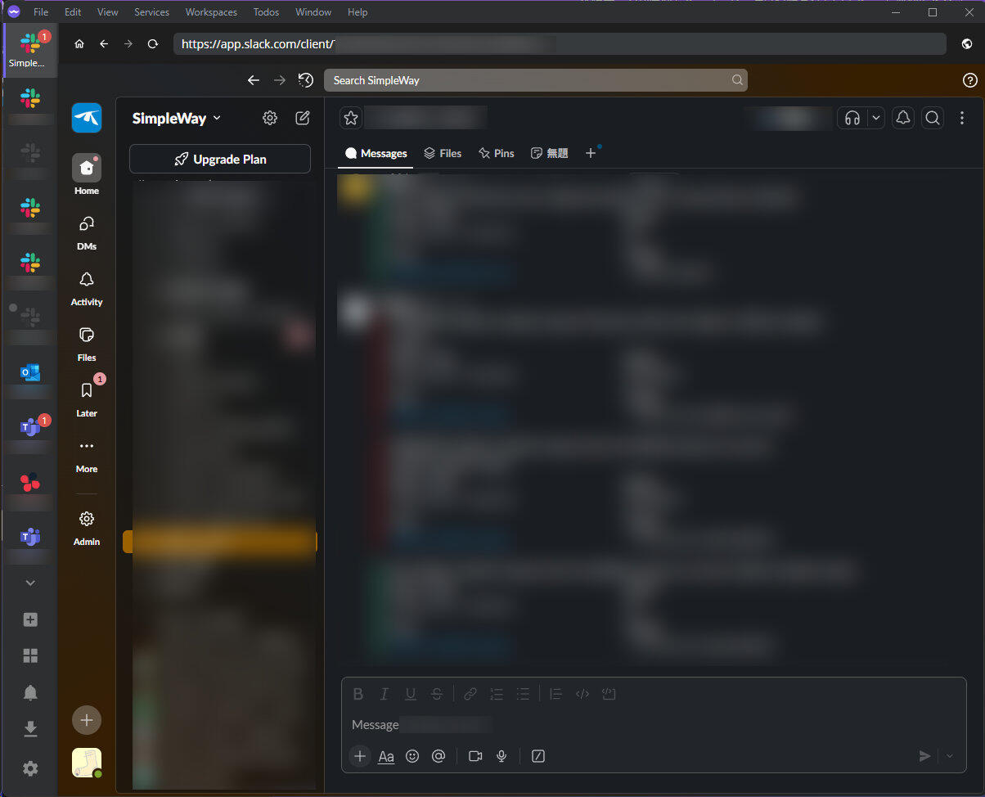Screen dimensions: 985x797
Task: Click the mention @ icon
Action: coord(439,756)
